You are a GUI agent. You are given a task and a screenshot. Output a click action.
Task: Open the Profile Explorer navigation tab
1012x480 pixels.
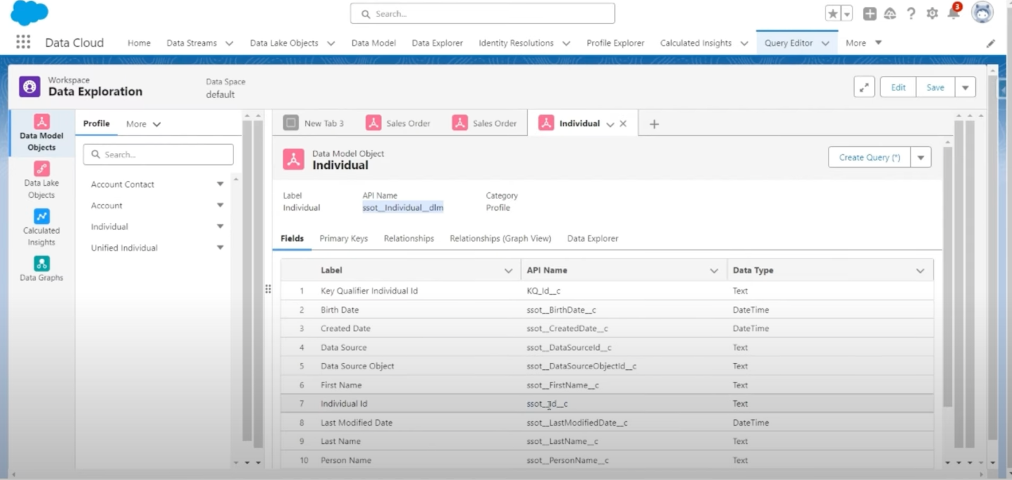coord(615,43)
